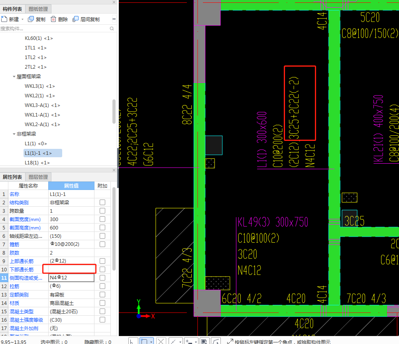399x344 pixels.
Task: Click the plus offset point icon
Action: (x=189, y=341)
